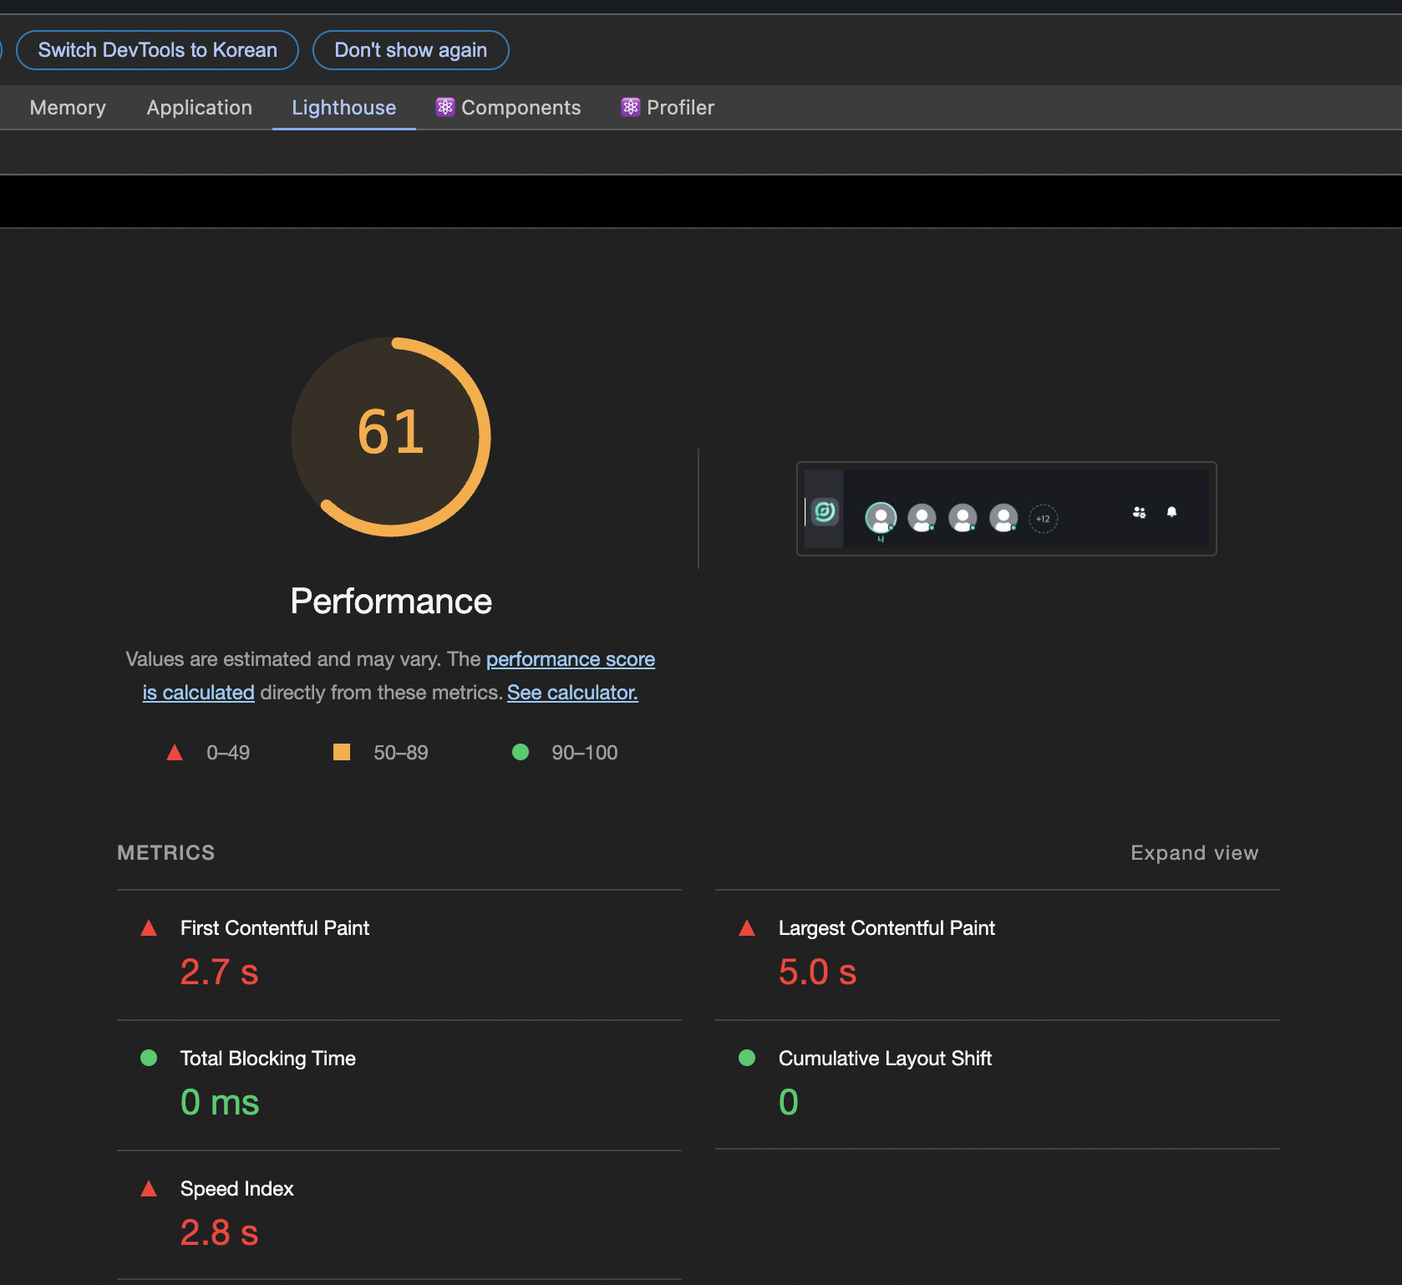
Task: Click red triangle icon next to Speed Index
Action: 149,1188
